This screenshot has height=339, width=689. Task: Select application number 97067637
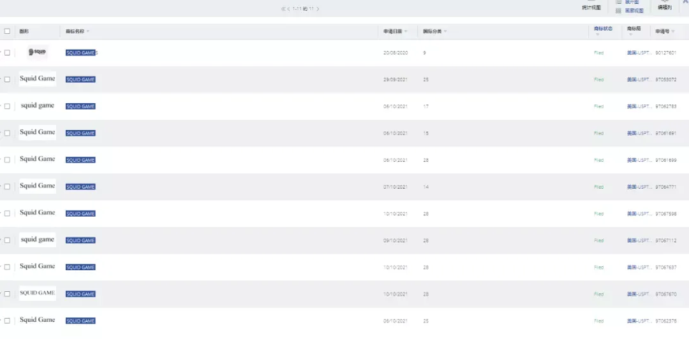(665, 267)
